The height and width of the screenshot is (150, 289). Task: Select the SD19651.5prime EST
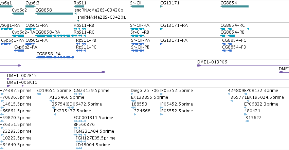[x=39, y=94]
